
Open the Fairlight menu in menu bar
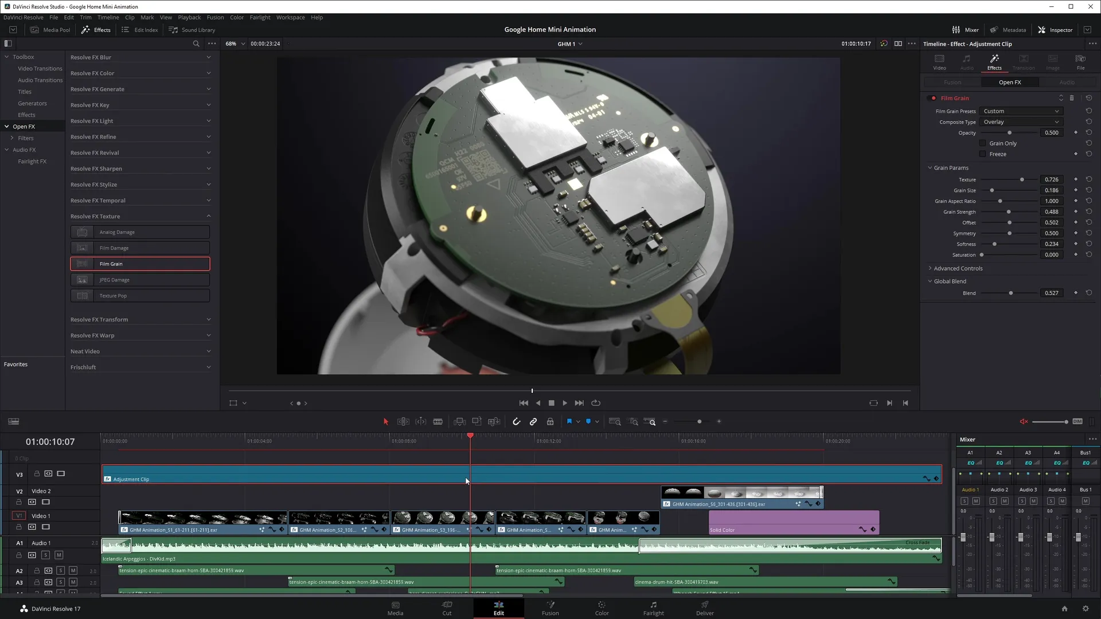[x=260, y=17]
